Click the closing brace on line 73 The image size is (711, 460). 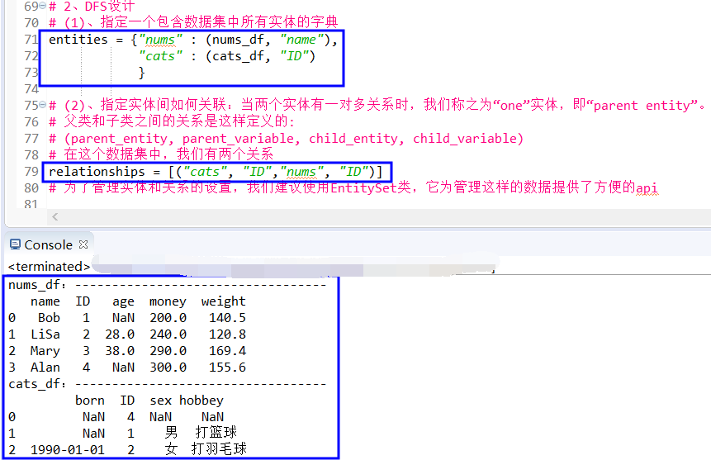141,73
